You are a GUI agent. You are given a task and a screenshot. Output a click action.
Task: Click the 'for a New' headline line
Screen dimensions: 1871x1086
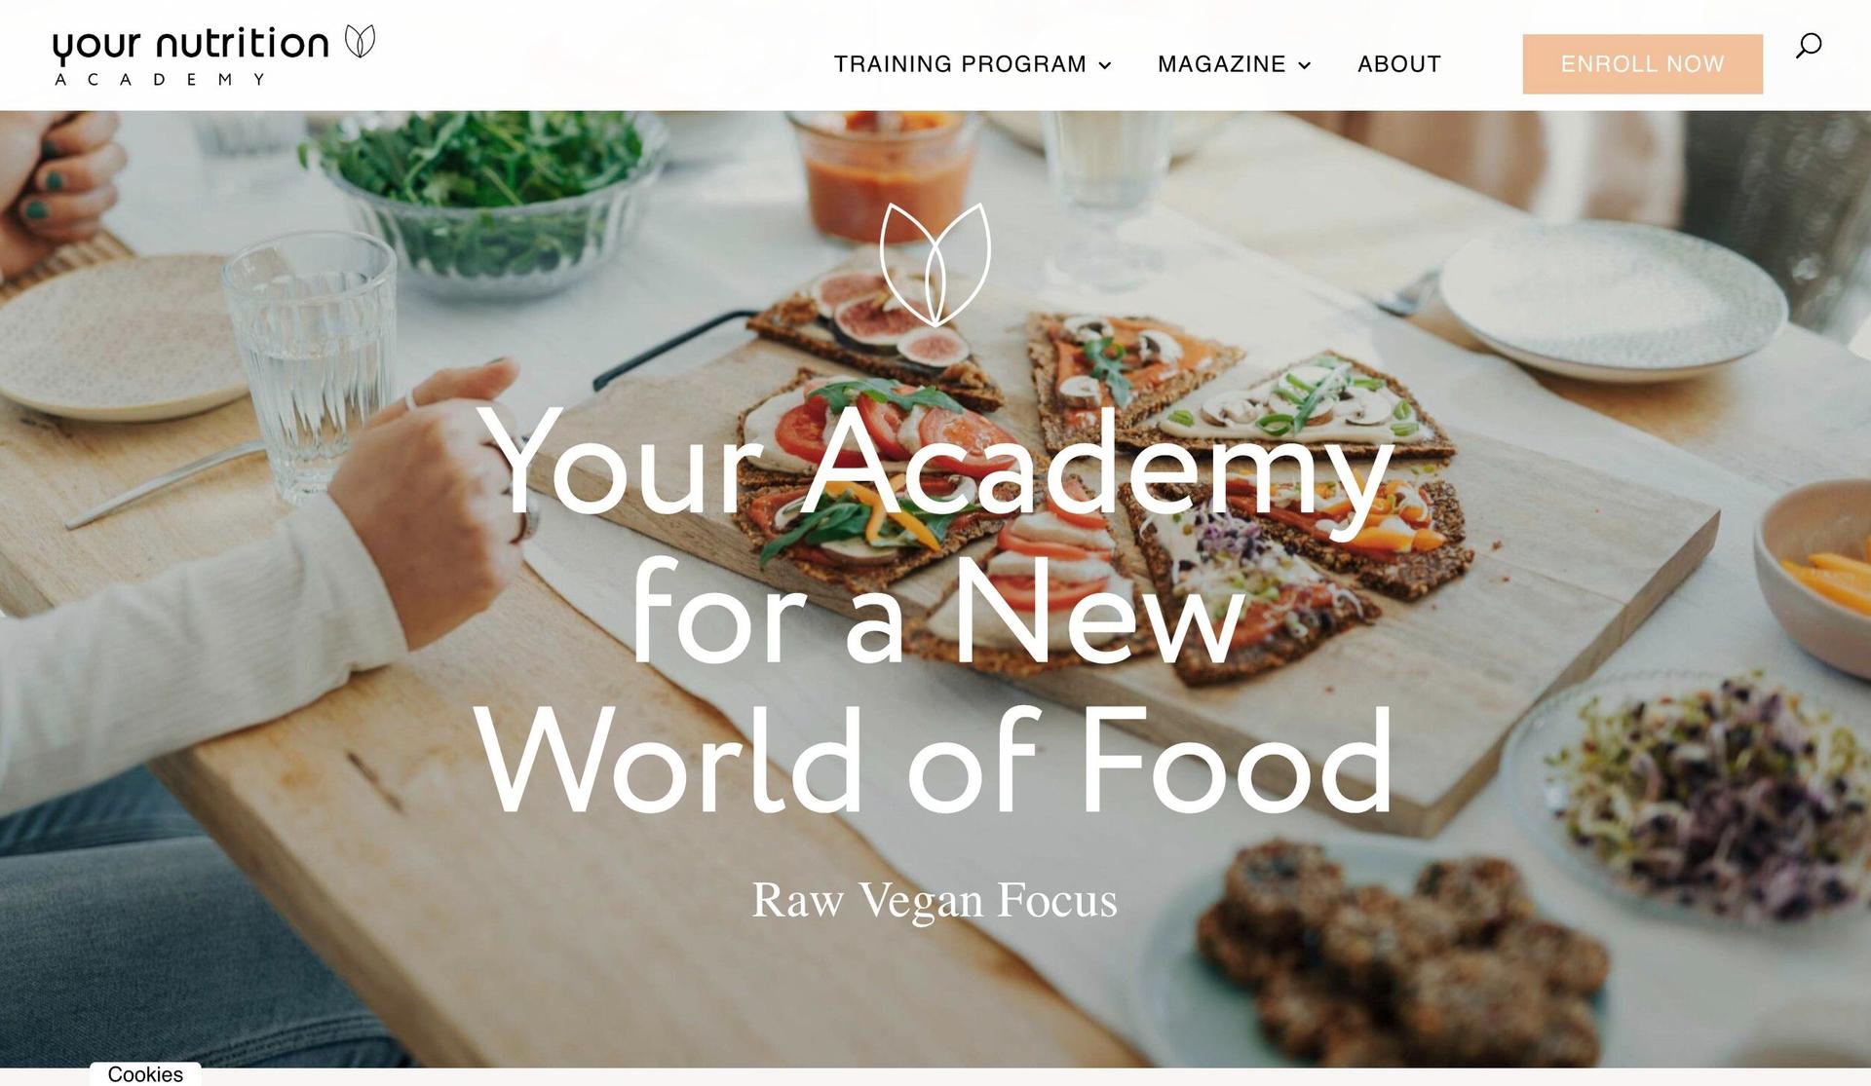pos(937,612)
